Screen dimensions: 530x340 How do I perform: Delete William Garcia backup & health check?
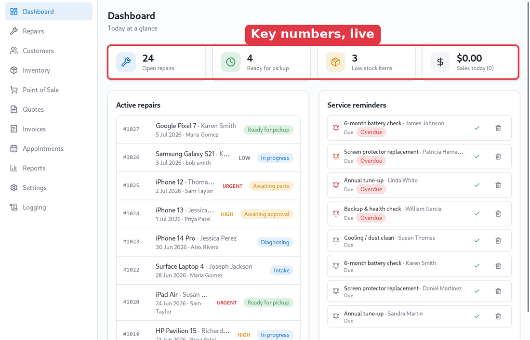[x=498, y=214]
